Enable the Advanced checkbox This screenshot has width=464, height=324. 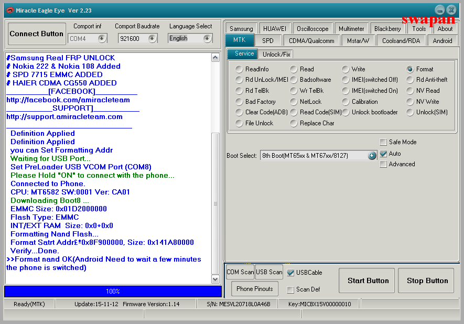click(383, 164)
